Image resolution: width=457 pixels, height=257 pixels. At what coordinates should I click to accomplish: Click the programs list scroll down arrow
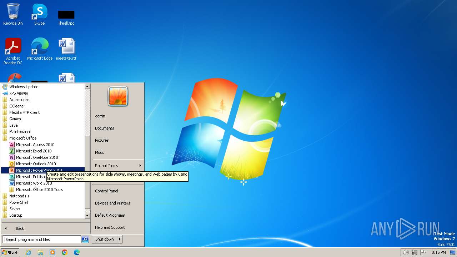point(87,216)
